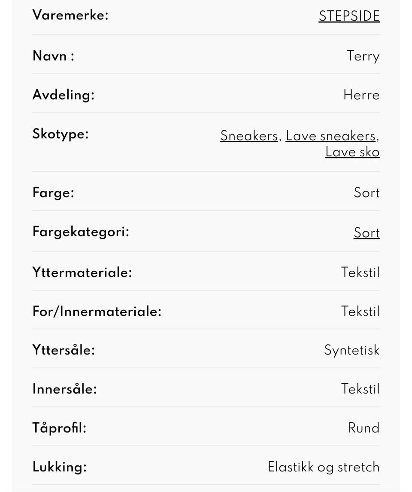The width and height of the screenshot is (412, 492).
Task: Select the Lukking label
Action: tap(60, 467)
